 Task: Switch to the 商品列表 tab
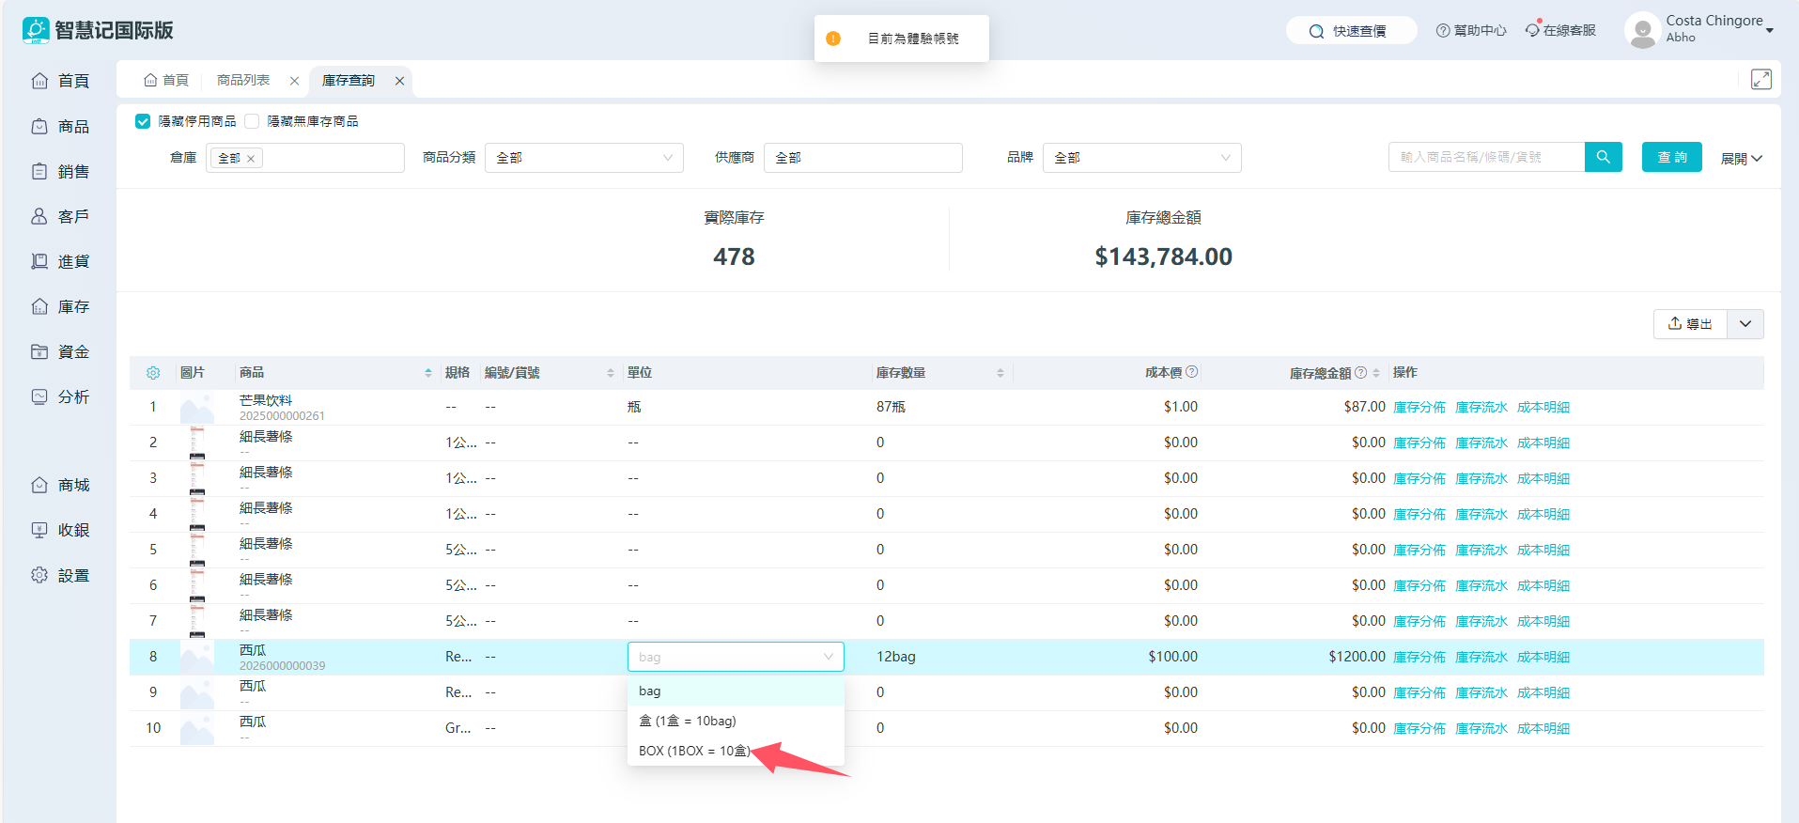[x=243, y=81]
